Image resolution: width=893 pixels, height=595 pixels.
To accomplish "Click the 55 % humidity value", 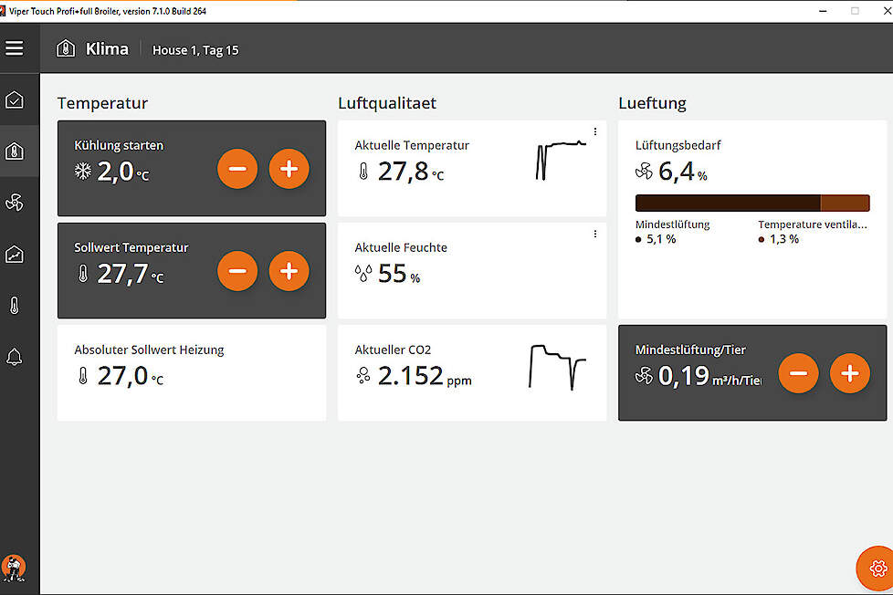I will (399, 274).
